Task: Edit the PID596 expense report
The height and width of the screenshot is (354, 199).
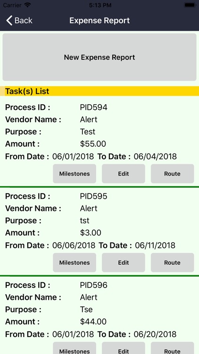Action: click(x=124, y=348)
